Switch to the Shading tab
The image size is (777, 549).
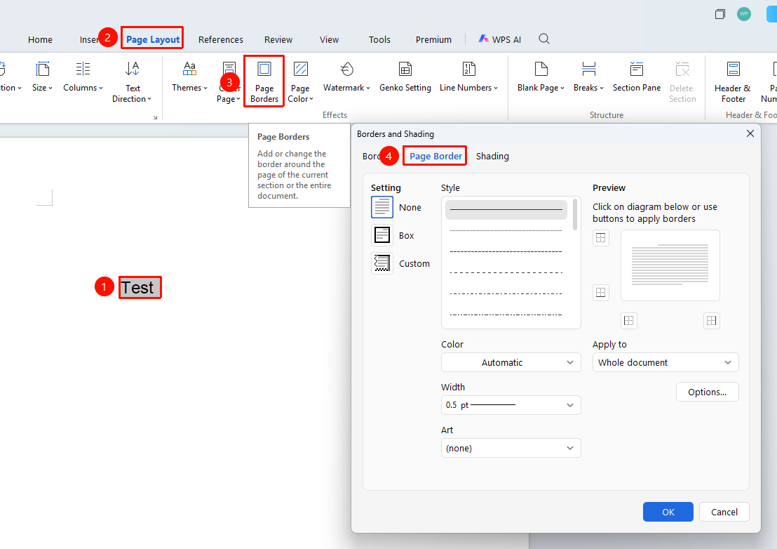492,157
